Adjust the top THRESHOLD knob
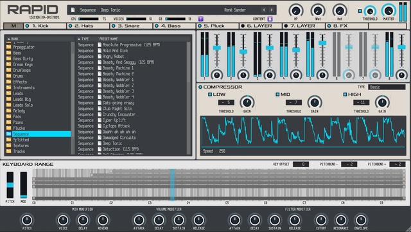This screenshot has width=411, height=232. (x=370, y=12)
